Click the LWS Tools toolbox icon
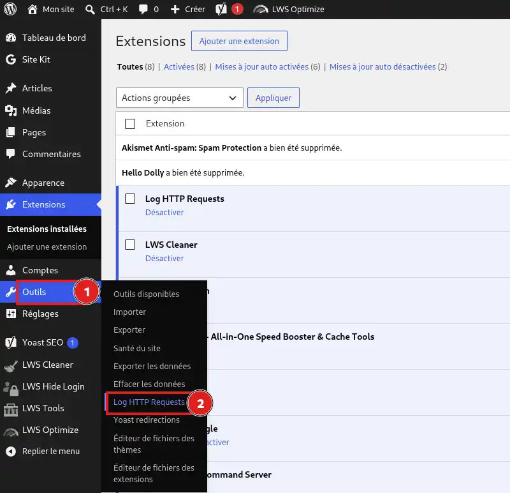Viewport: 510px width, 493px height. coord(11,409)
